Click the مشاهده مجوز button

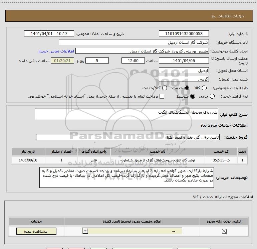[x=36, y=231]
